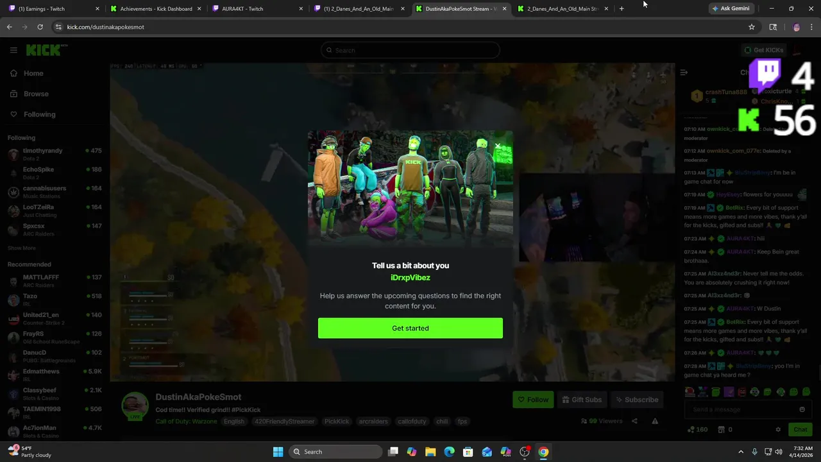821x462 pixels.
Task: Open Tazo recommended channel
Action: click(55, 300)
